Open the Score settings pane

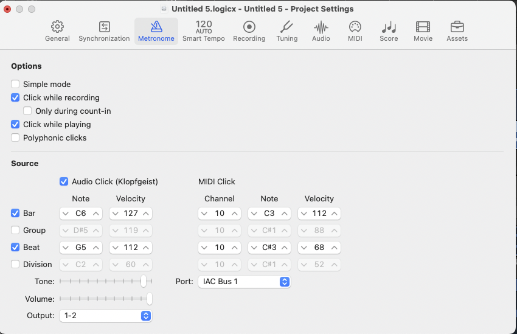(x=389, y=31)
